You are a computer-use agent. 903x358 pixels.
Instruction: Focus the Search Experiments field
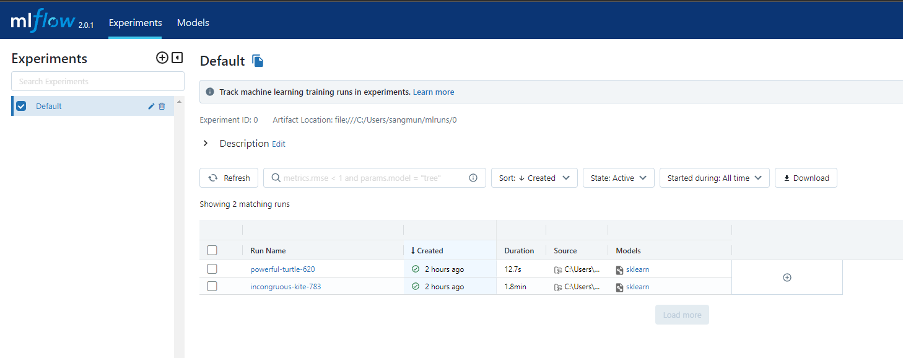point(98,81)
